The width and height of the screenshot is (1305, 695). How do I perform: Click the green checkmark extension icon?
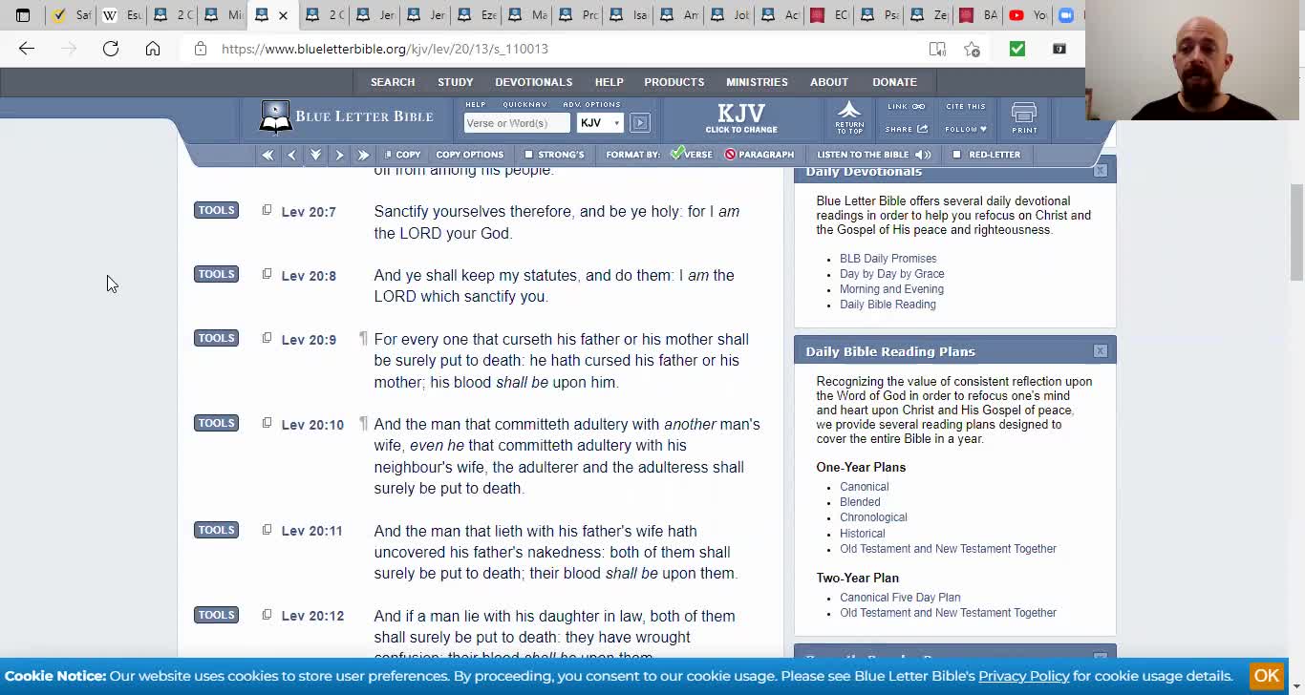1016,49
